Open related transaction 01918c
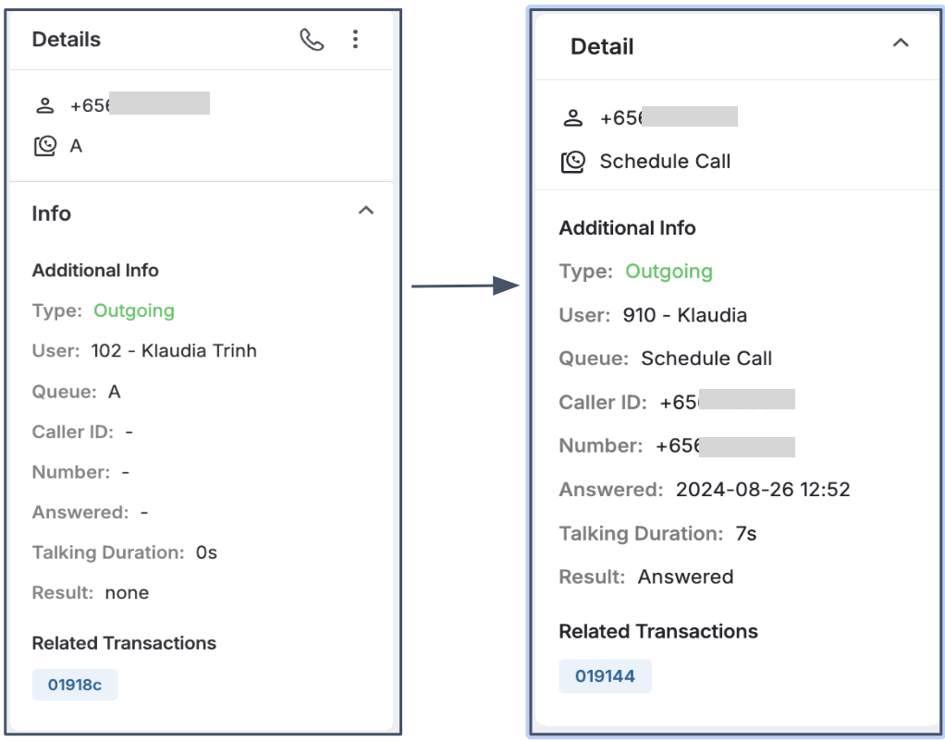945x741 pixels. click(x=75, y=685)
